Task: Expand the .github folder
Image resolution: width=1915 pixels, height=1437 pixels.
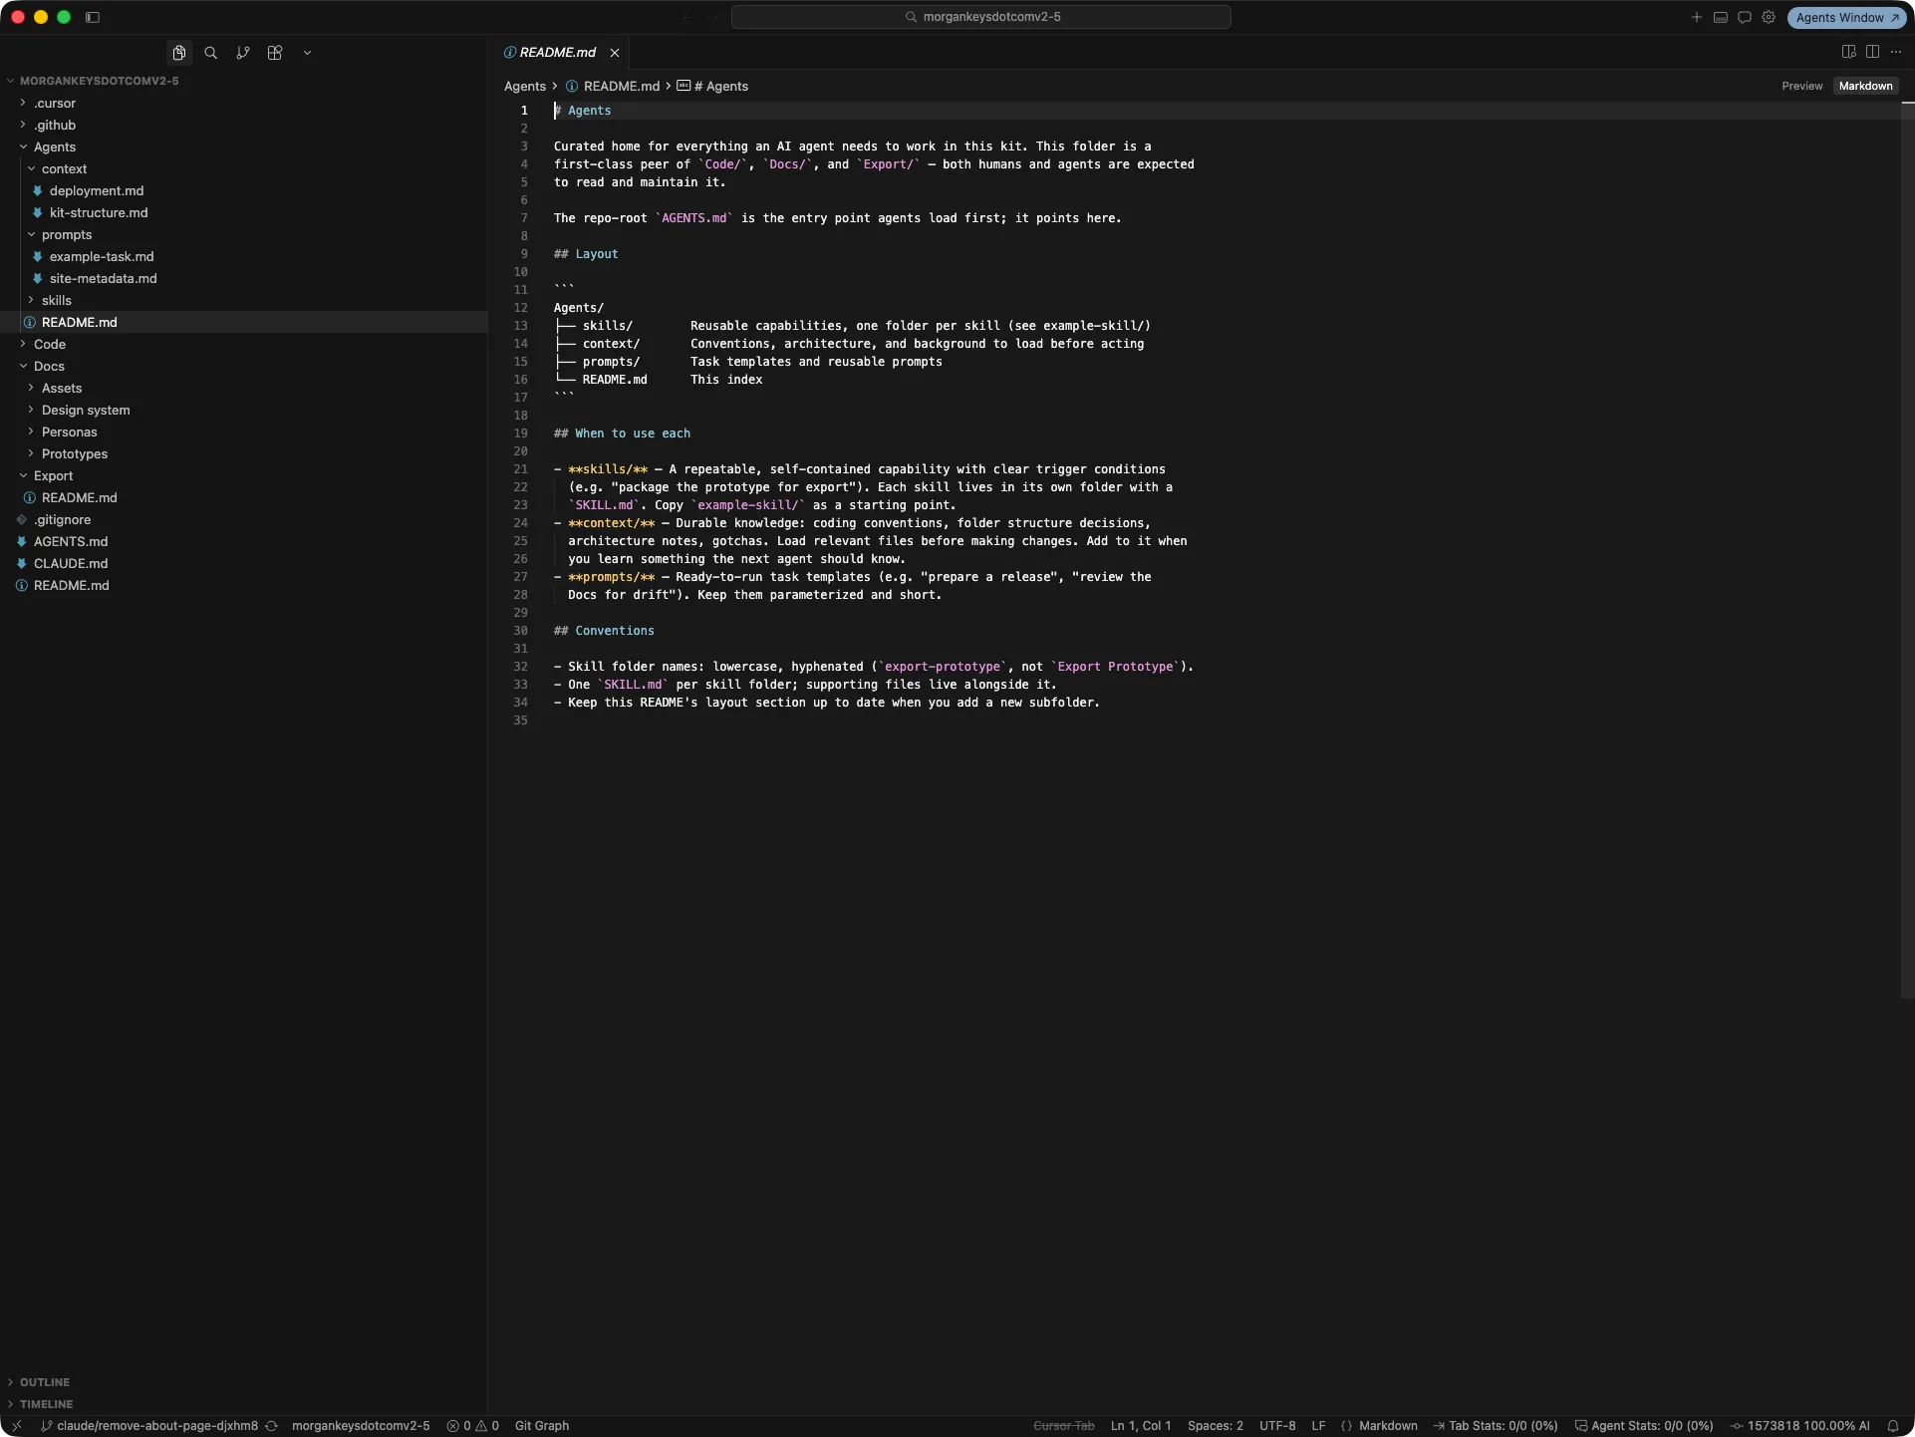Action: [x=55, y=125]
